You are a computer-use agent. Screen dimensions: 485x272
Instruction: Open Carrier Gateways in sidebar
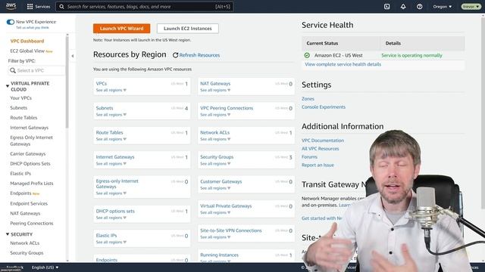tap(27, 154)
